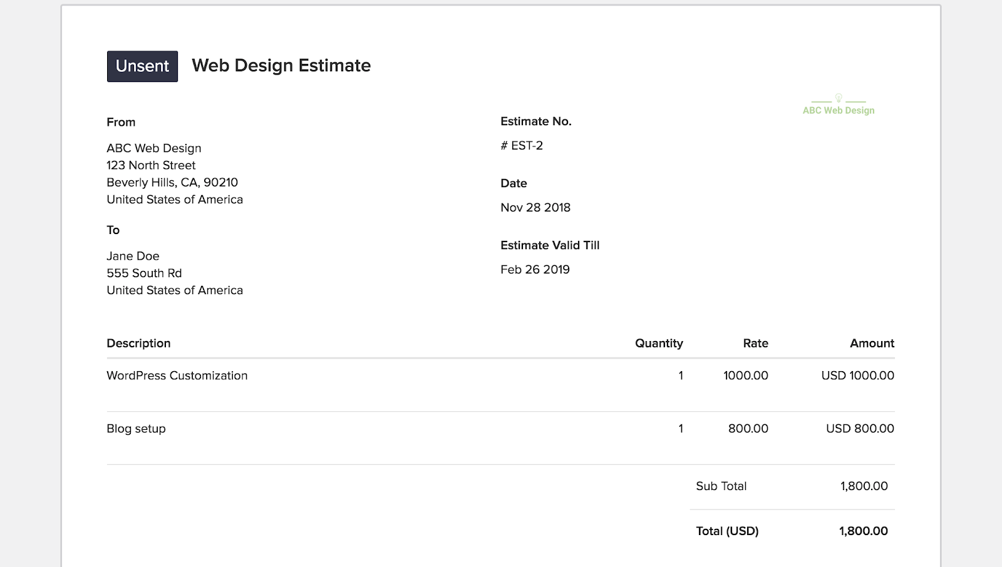The height and width of the screenshot is (567, 1002).
Task: Click the Web Design Estimate title
Action: click(281, 66)
